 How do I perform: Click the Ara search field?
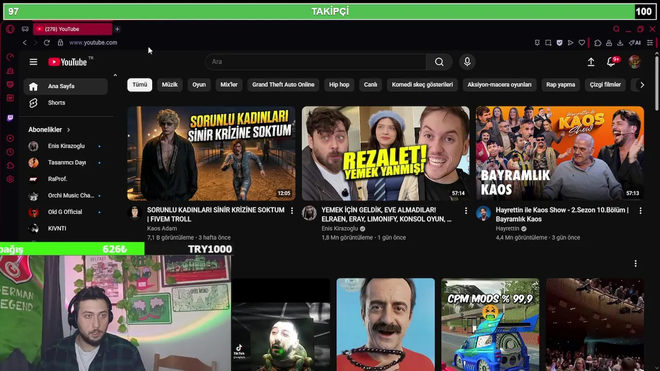coord(316,62)
